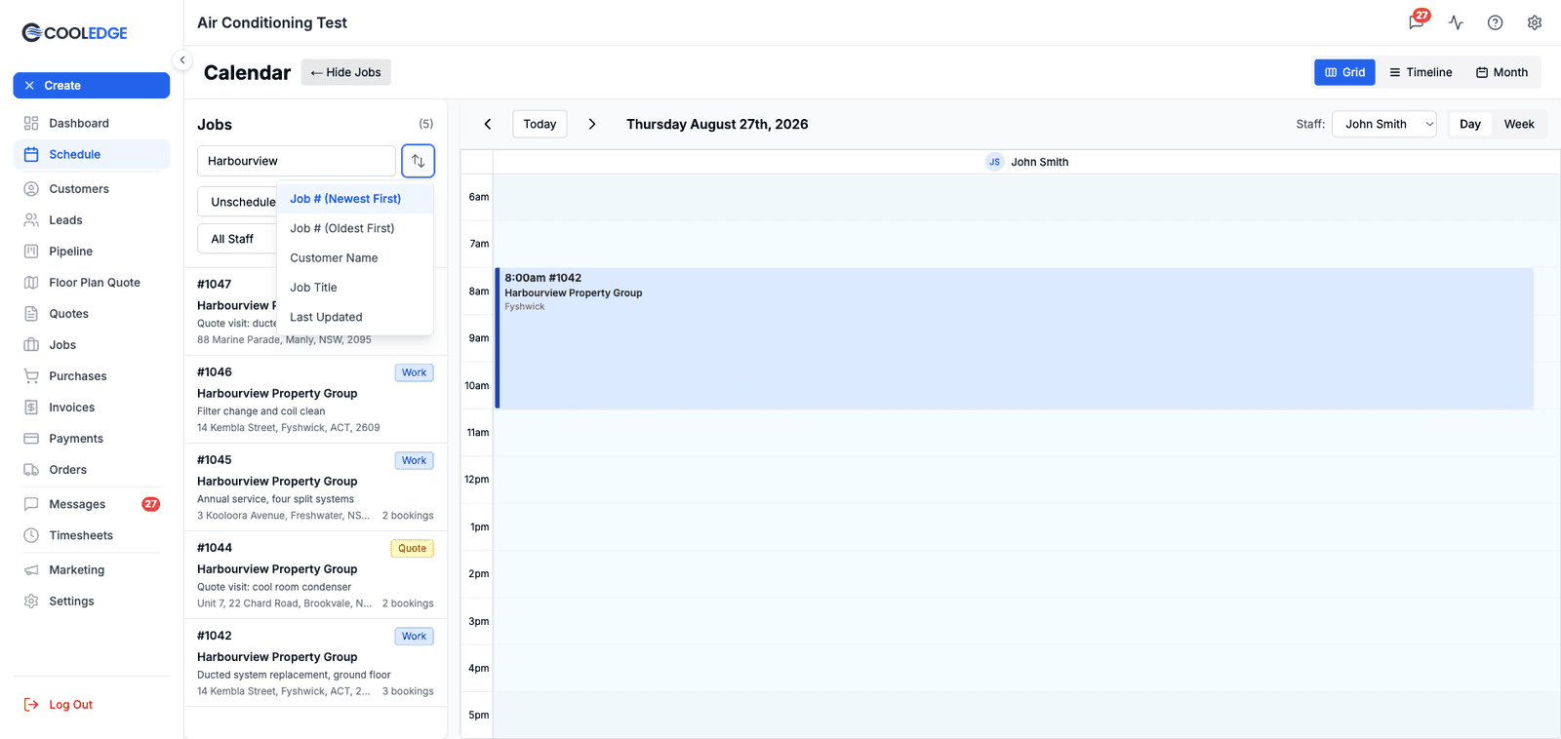The image size is (1561, 739).
Task: Open the activity pulse icon
Action: click(1456, 22)
